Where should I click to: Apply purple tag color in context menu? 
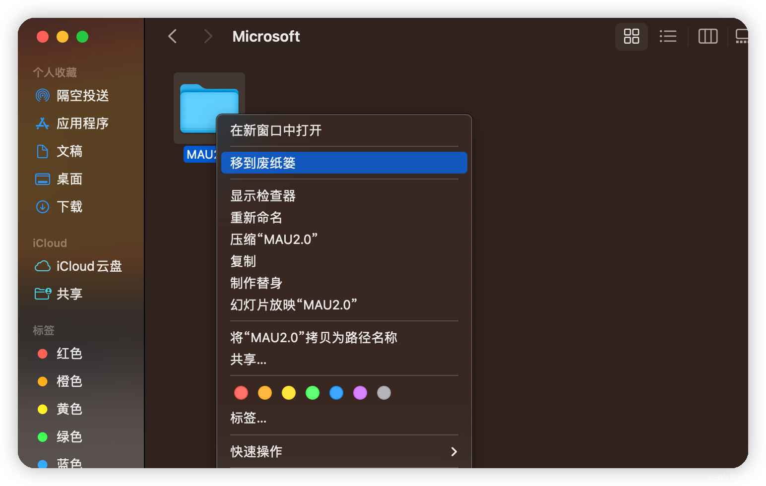point(360,393)
